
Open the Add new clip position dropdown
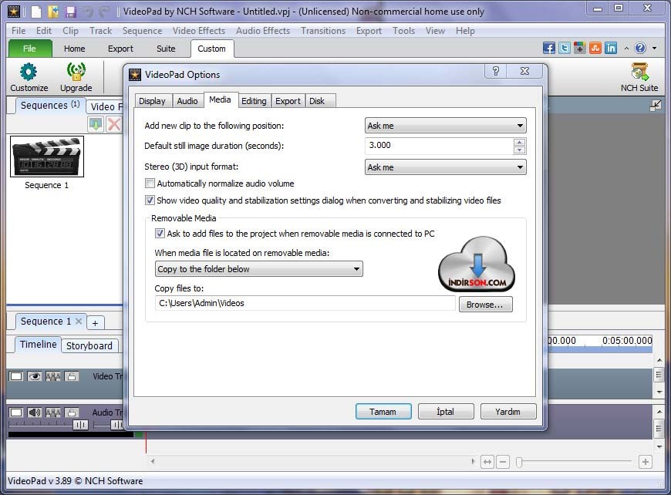click(x=446, y=126)
